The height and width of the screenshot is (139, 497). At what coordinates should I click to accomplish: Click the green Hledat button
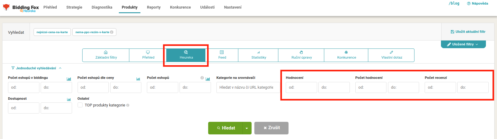point(225,128)
